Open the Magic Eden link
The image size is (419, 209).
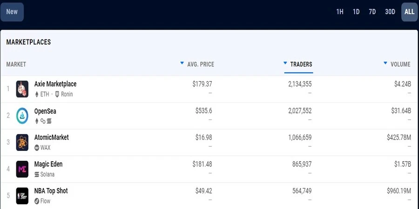click(x=48, y=164)
